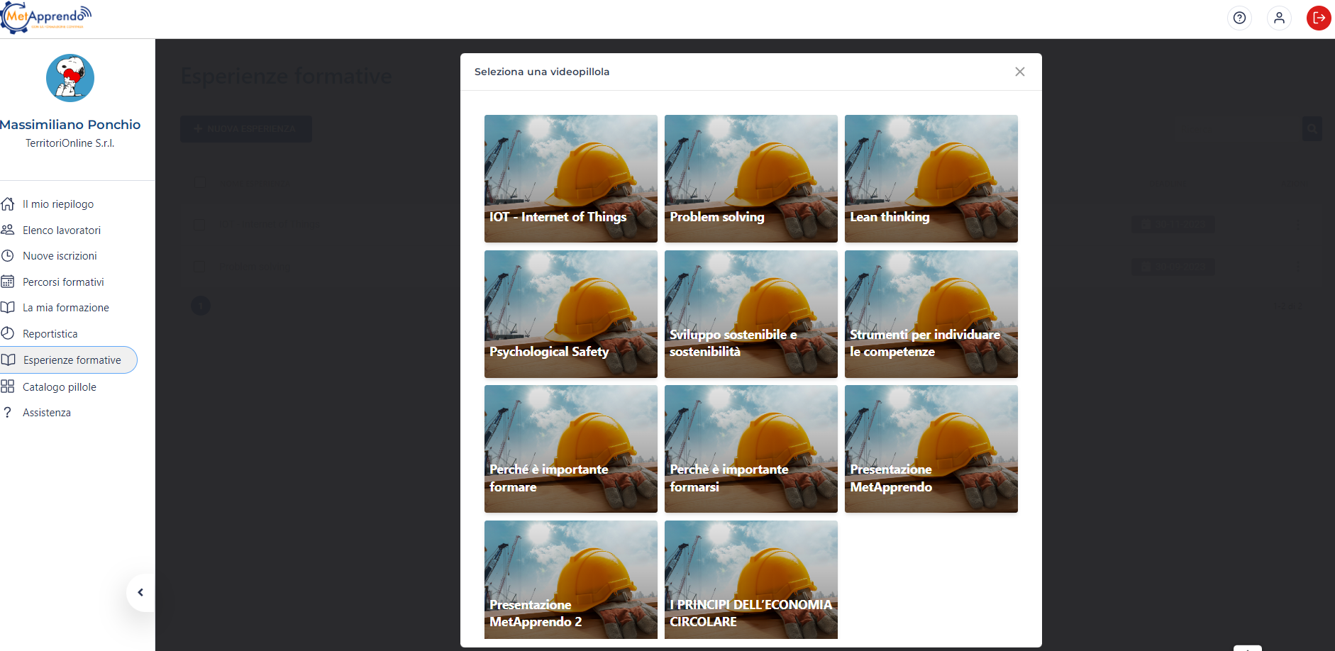Click the people icon beside Elenco lavoratori
Screen dimensions: 1335x651
[x=8, y=230]
